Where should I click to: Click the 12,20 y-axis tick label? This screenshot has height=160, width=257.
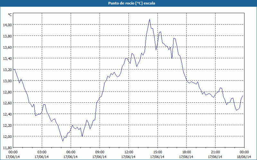coord(7,125)
